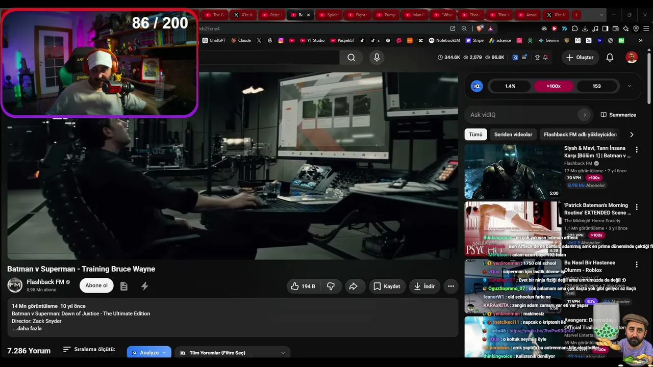Open options menu for Siyah & Mavi video
Image resolution: width=653 pixels, height=367 pixels.
[x=636, y=150]
